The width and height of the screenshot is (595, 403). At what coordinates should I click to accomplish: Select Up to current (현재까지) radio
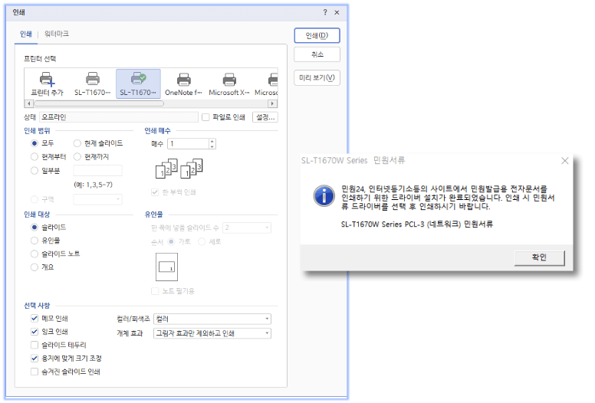pos(77,156)
